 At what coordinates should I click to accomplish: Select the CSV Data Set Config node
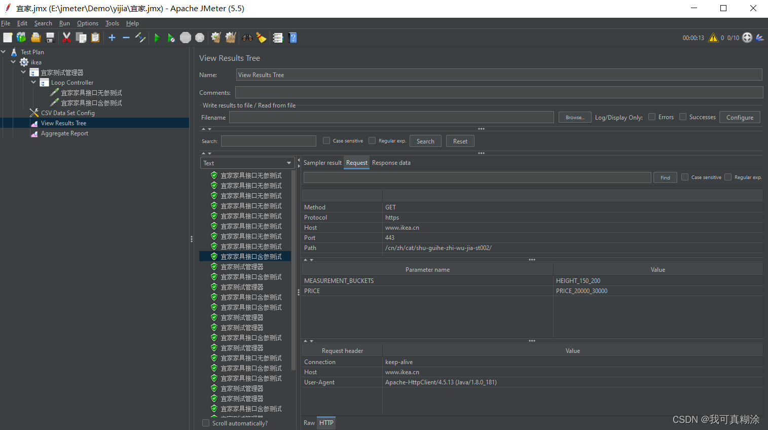pos(68,113)
